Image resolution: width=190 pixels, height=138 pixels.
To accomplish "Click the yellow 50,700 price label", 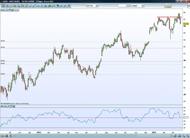I will click(186, 24).
